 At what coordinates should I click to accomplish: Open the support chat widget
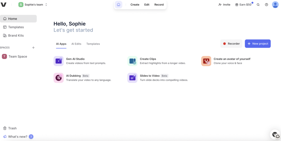275,134
